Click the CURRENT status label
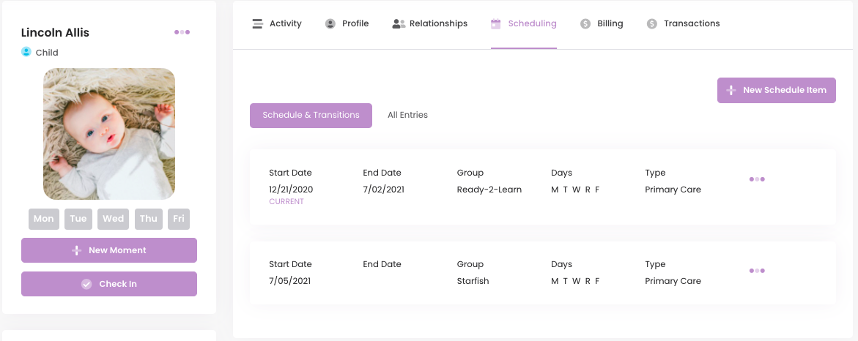This screenshot has height=341, width=858. [x=286, y=202]
